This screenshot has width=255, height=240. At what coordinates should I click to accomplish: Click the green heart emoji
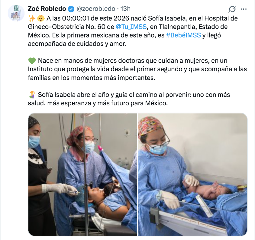[32, 61]
